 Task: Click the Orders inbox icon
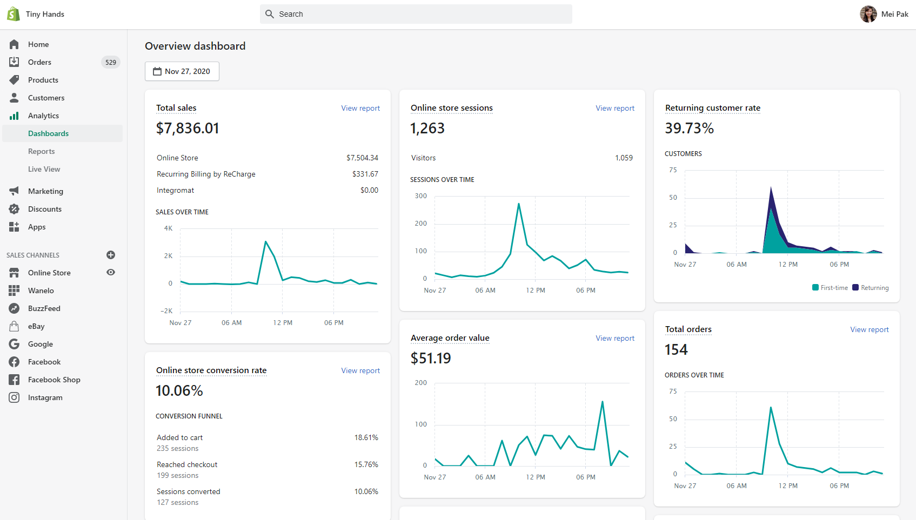tap(14, 62)
